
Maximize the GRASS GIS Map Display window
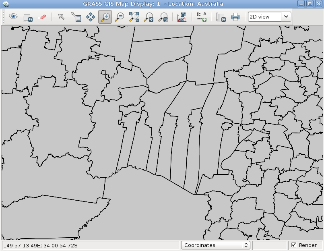(x=310, y=4)
